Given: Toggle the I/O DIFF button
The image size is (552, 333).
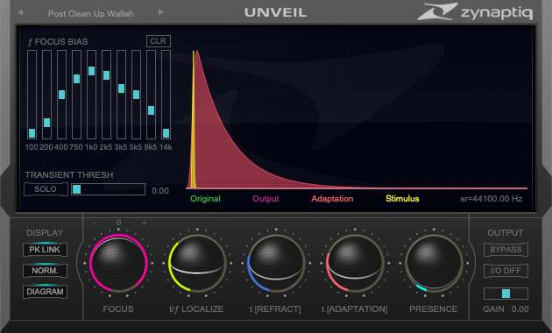Looking at the screenshot, I should coord(506,271).
